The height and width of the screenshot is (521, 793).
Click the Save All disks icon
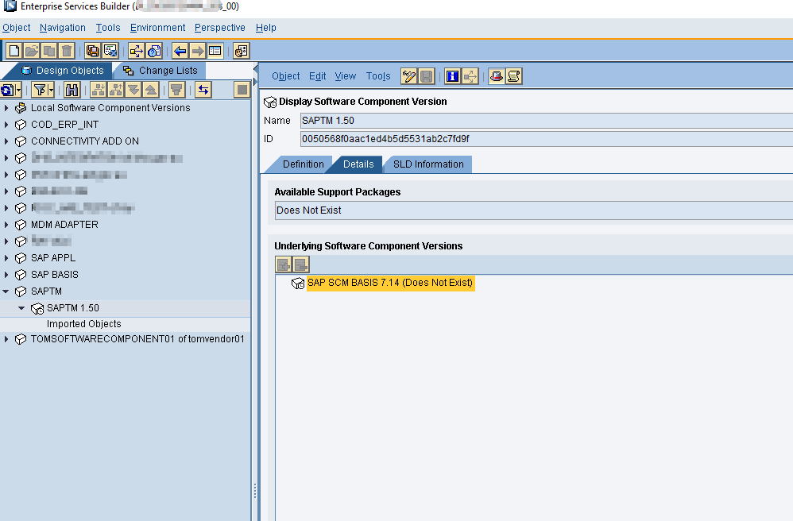coord(92,51)
